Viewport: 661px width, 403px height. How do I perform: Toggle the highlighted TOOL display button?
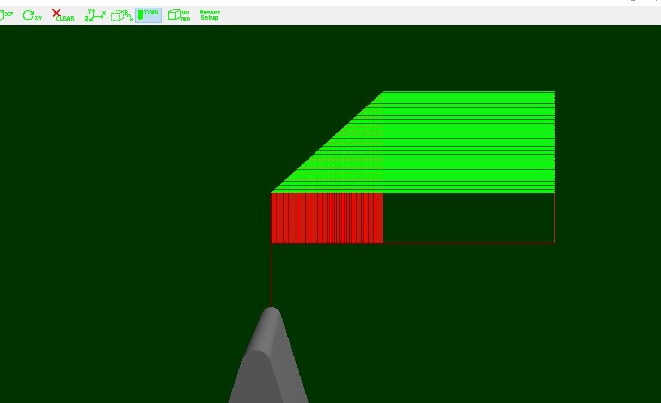tap(148, 15)
